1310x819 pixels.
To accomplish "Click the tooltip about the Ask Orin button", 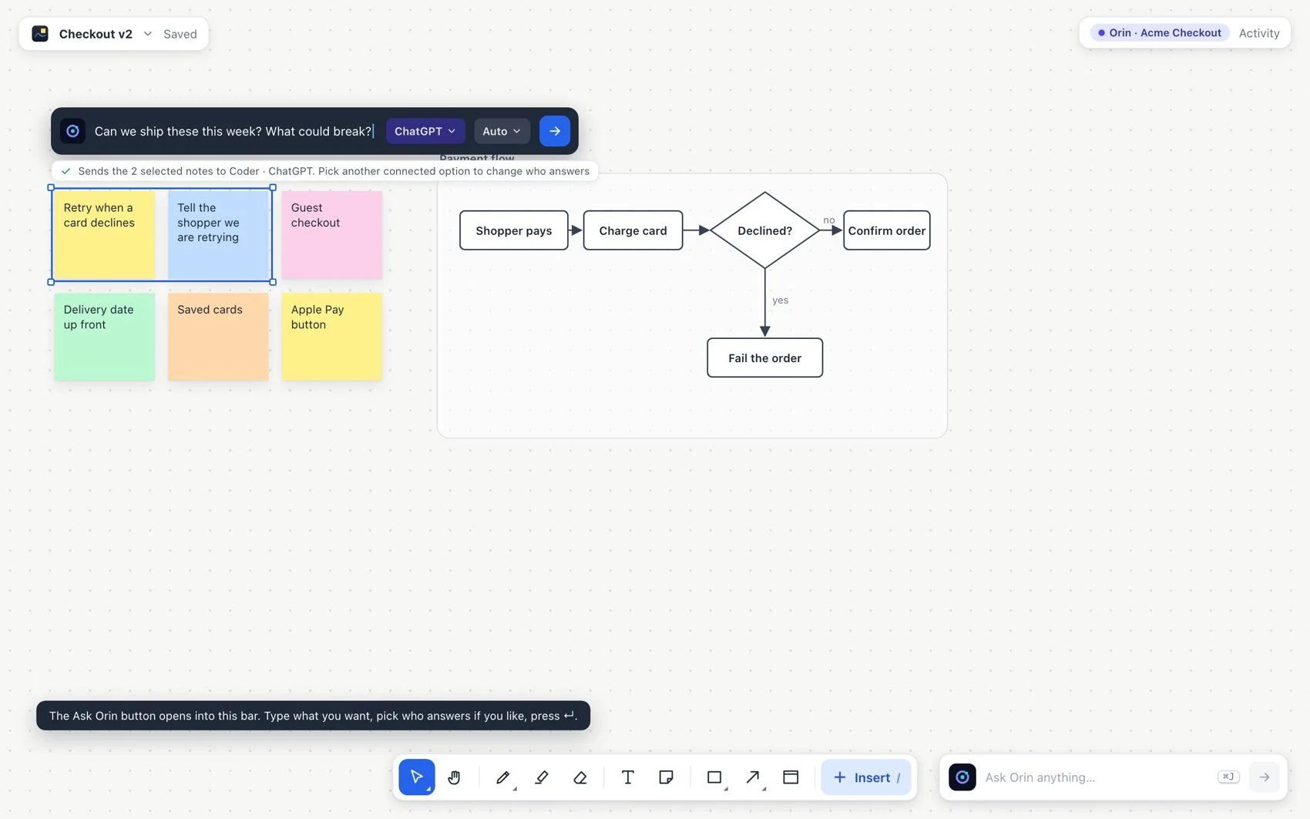I will [x=313, y=715].
